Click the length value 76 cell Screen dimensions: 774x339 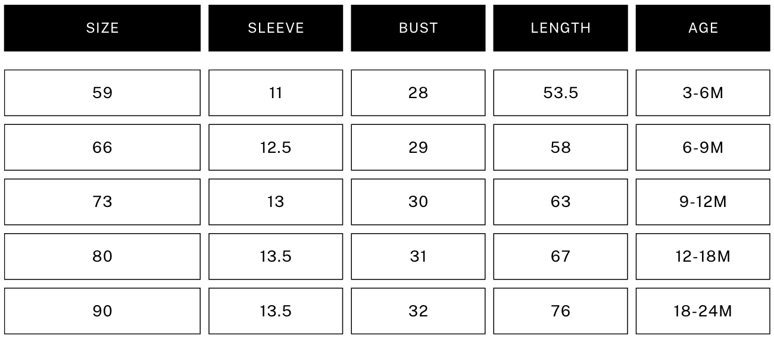[560, 311]
